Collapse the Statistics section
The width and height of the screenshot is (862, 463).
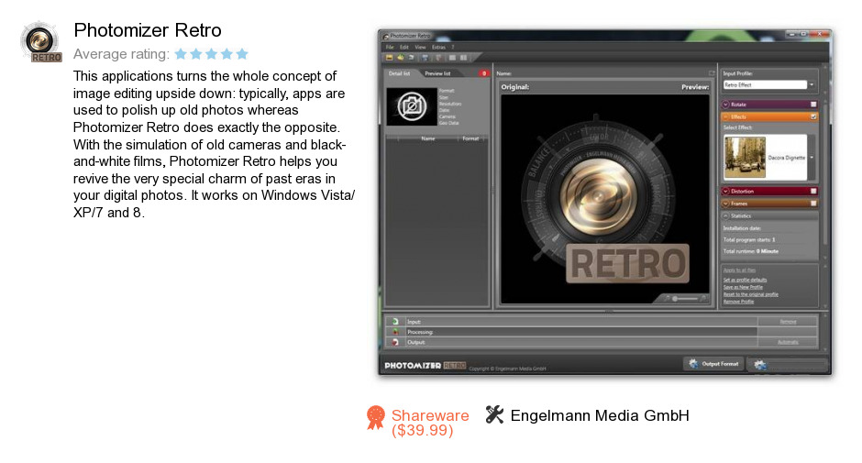725,215
